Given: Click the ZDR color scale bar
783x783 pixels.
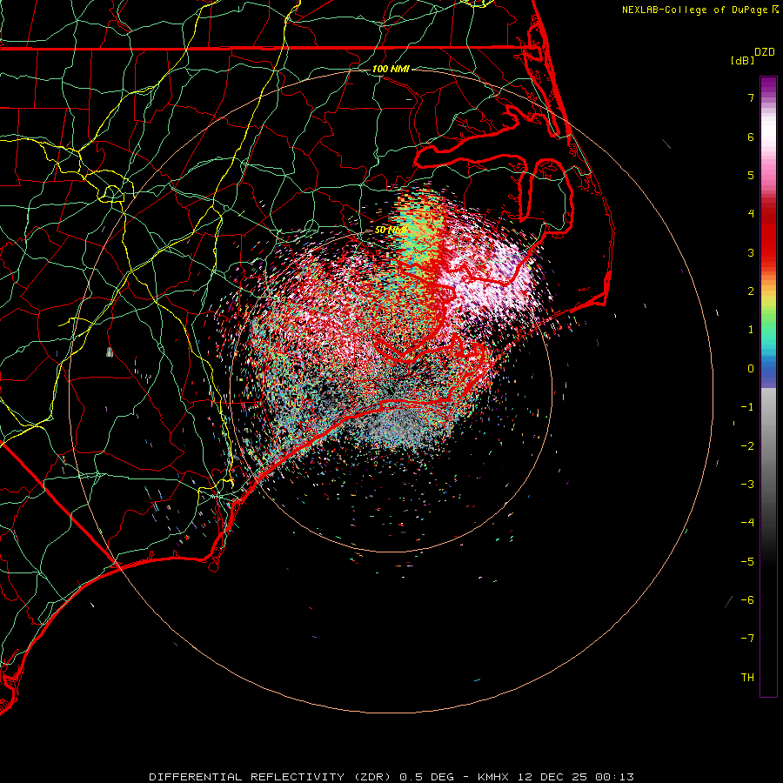Looking at the screenshot, I should tap(768, 386).
